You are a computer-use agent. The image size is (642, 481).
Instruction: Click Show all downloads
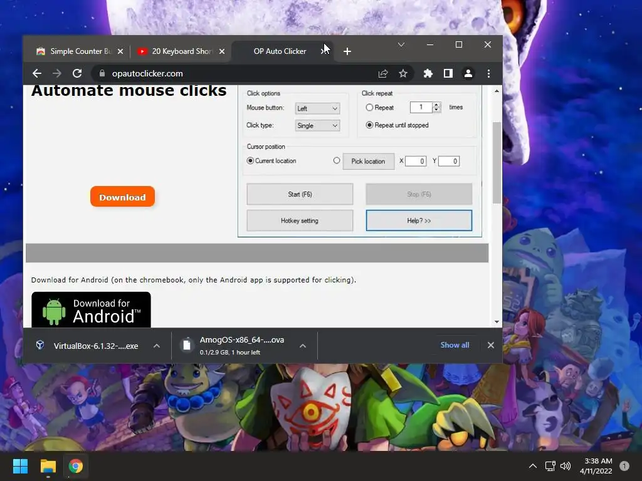(x=455, y=345)
